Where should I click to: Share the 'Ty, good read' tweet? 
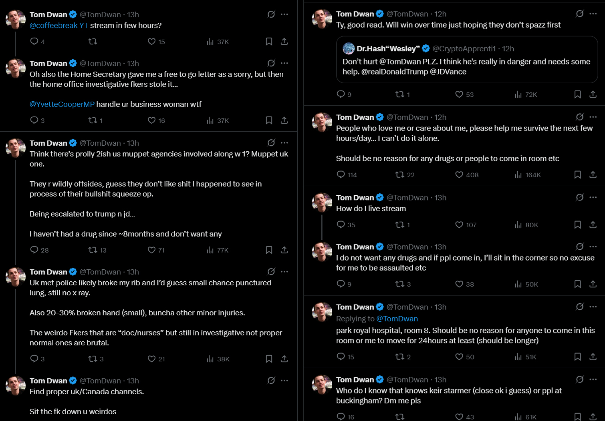(593, 94)
